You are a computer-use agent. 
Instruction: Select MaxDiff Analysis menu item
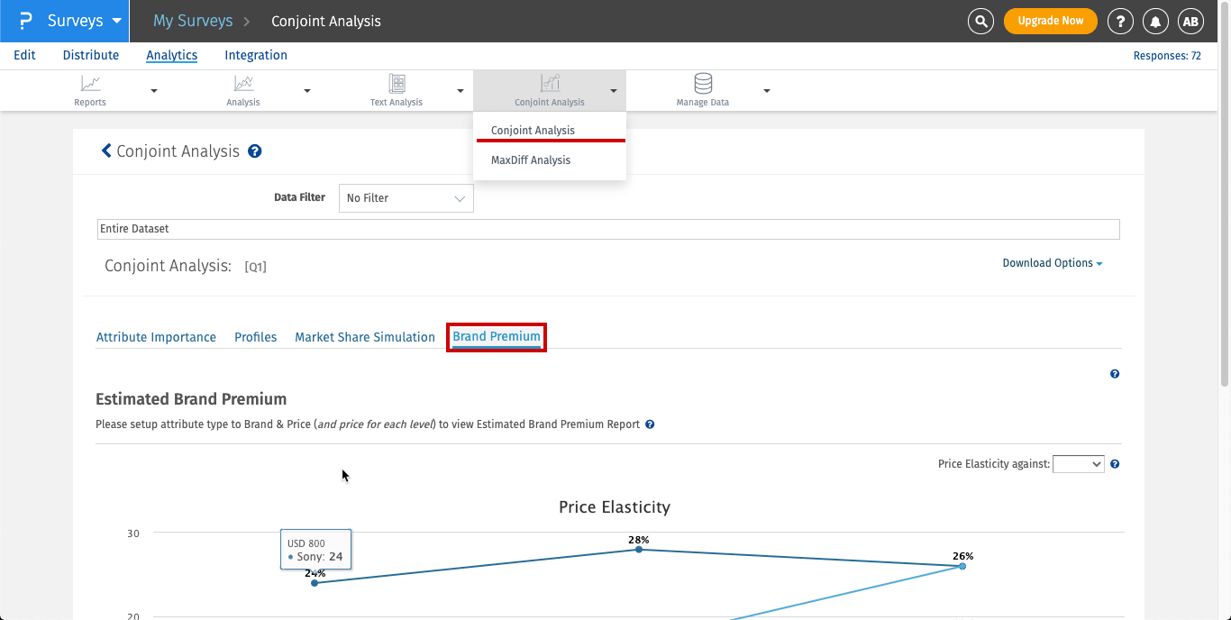coord(531,160)
